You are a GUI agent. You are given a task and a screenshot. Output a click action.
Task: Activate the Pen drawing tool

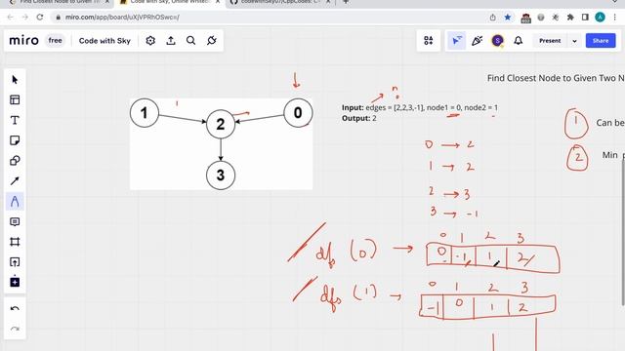coord(15,202)
